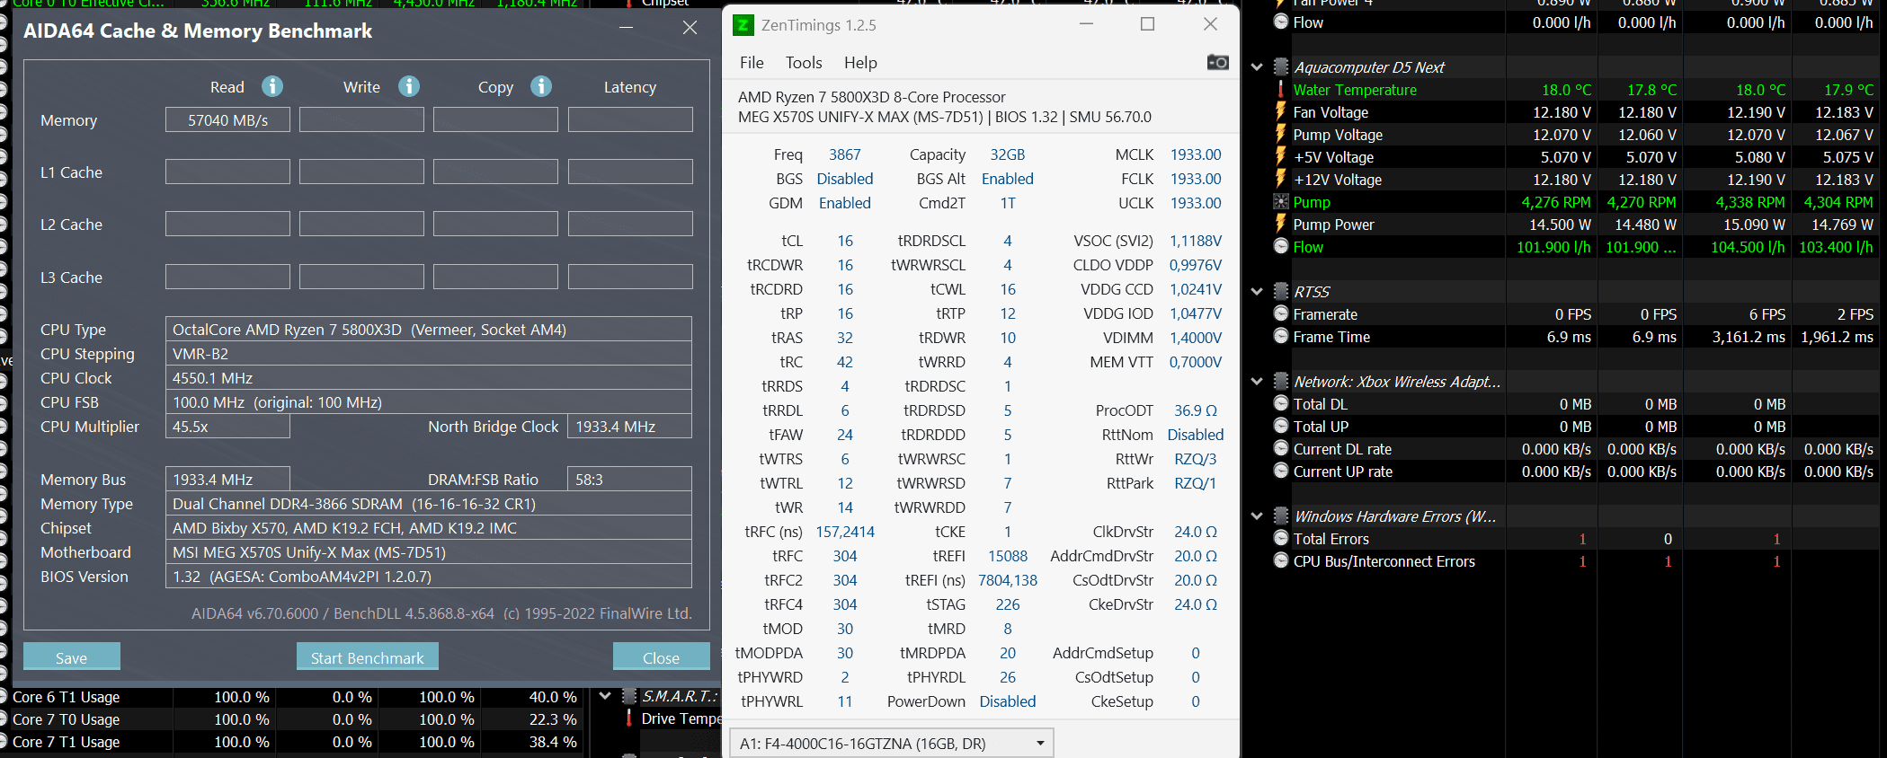The image size is (1887, 758).
Task: Collapse the RTSS sensor group
Action: point(1257,291)
